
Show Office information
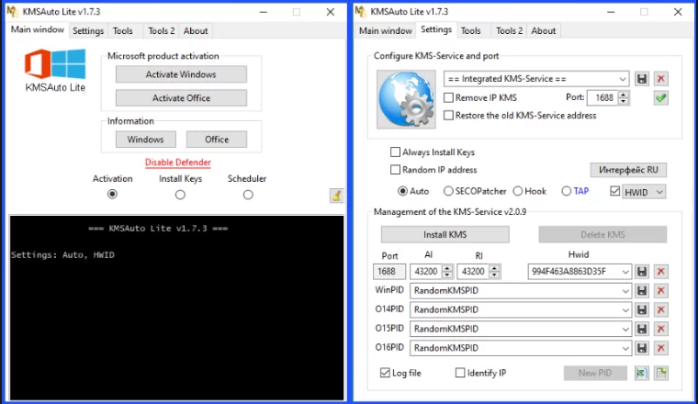[217, 140]
